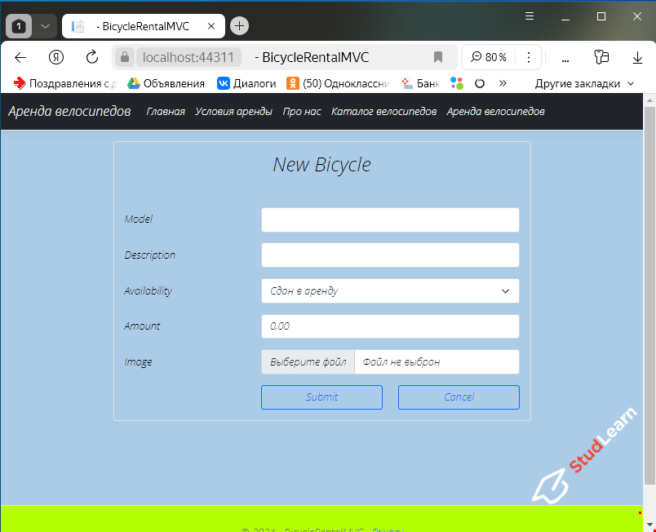The image size is (656, 532).
Task: Open the downloads panel icon
Action: pos(636,58)
